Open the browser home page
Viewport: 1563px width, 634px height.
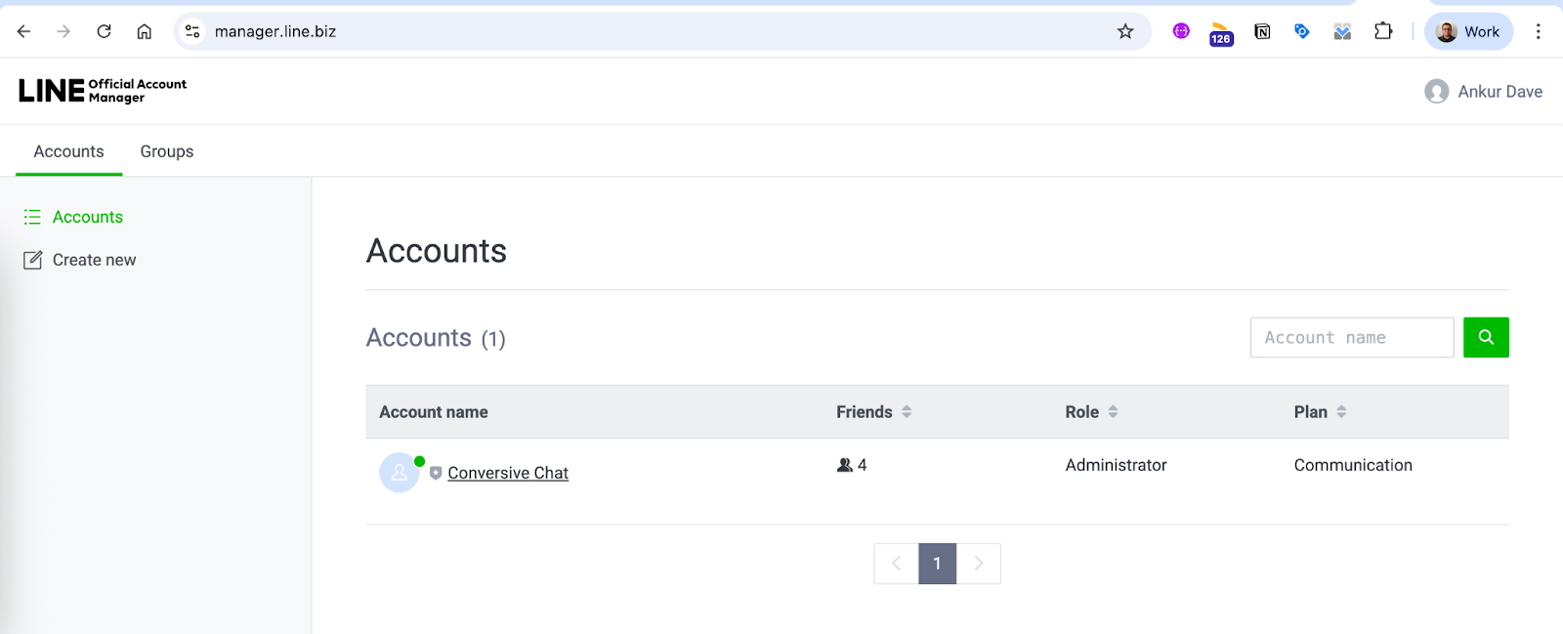coord(144,31)
